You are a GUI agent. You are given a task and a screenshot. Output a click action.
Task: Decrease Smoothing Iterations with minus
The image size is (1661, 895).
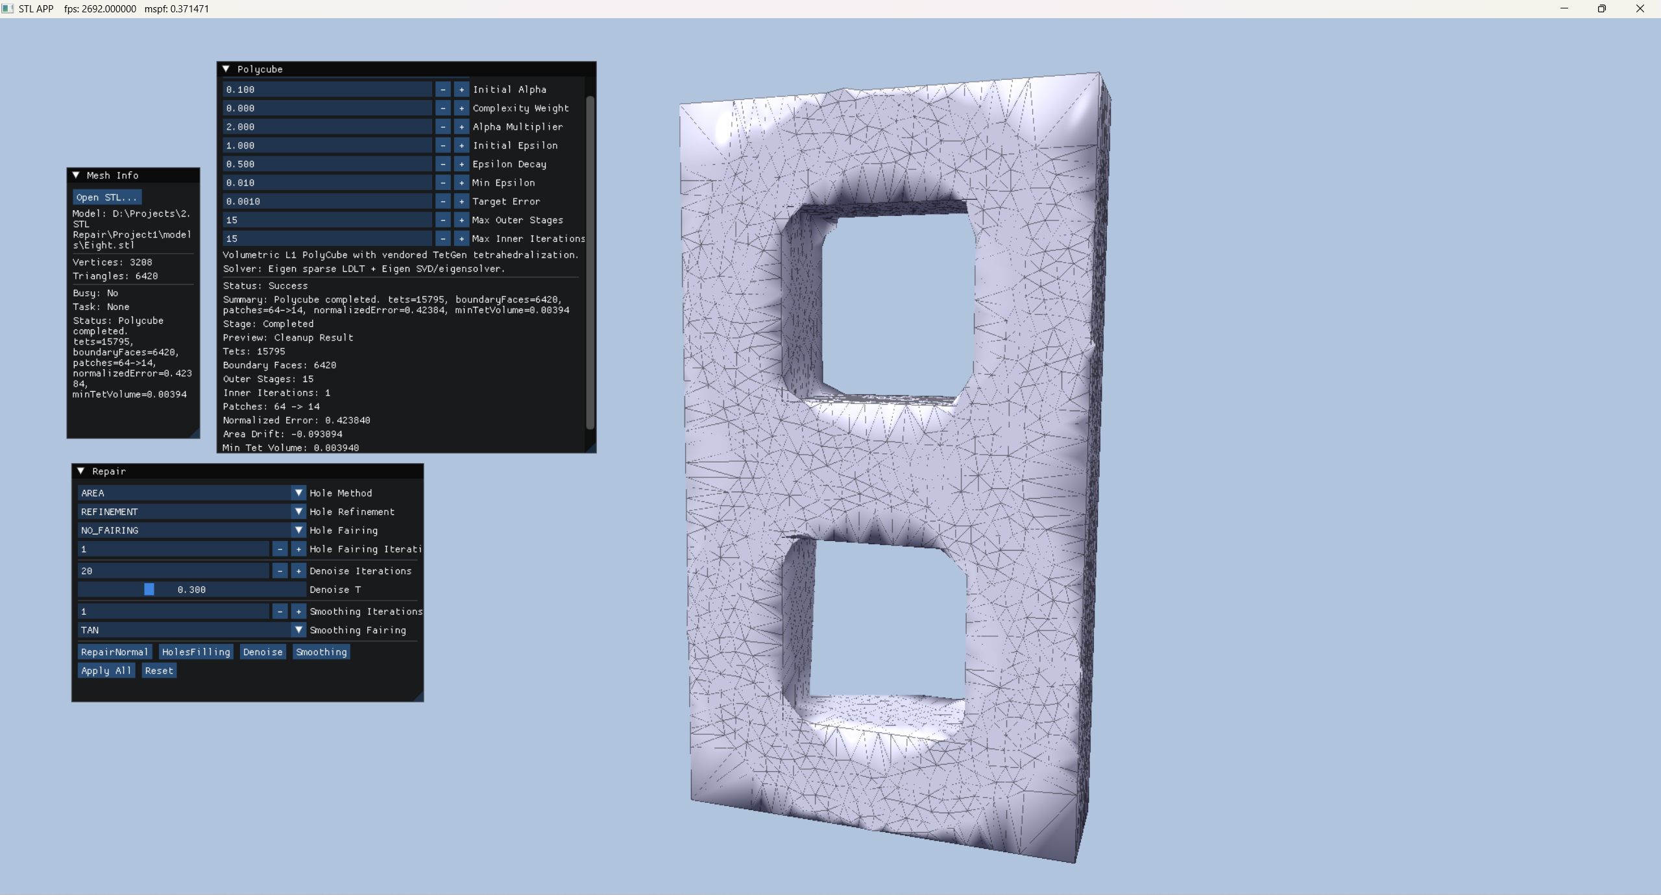click(280, 611)
